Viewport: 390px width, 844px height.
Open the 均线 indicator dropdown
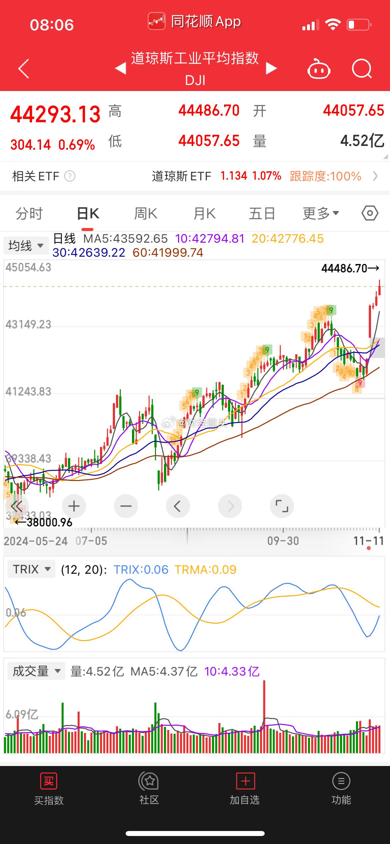click(x=26, y=246)
